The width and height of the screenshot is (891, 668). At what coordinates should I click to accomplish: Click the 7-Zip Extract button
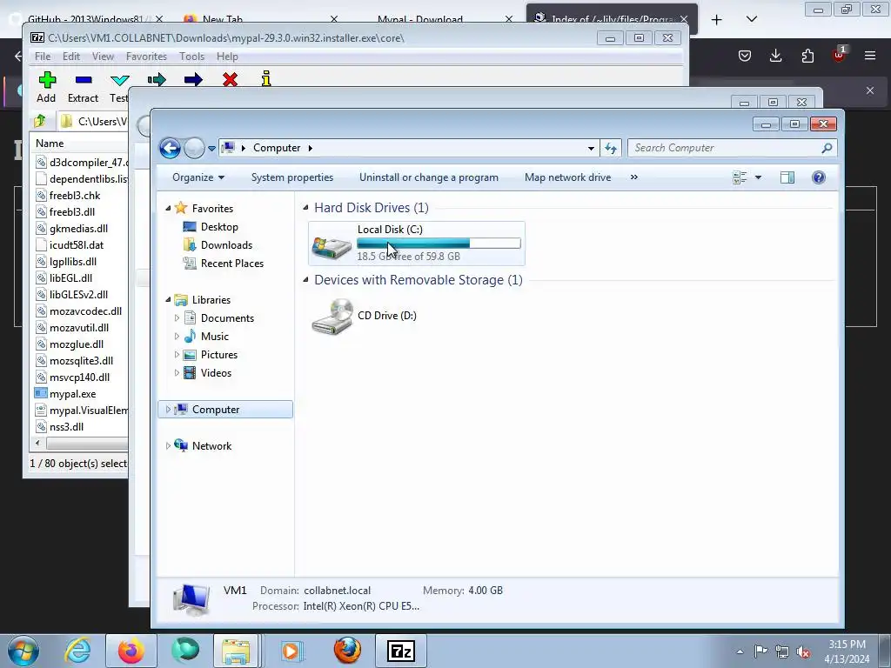tap(83, 87)
